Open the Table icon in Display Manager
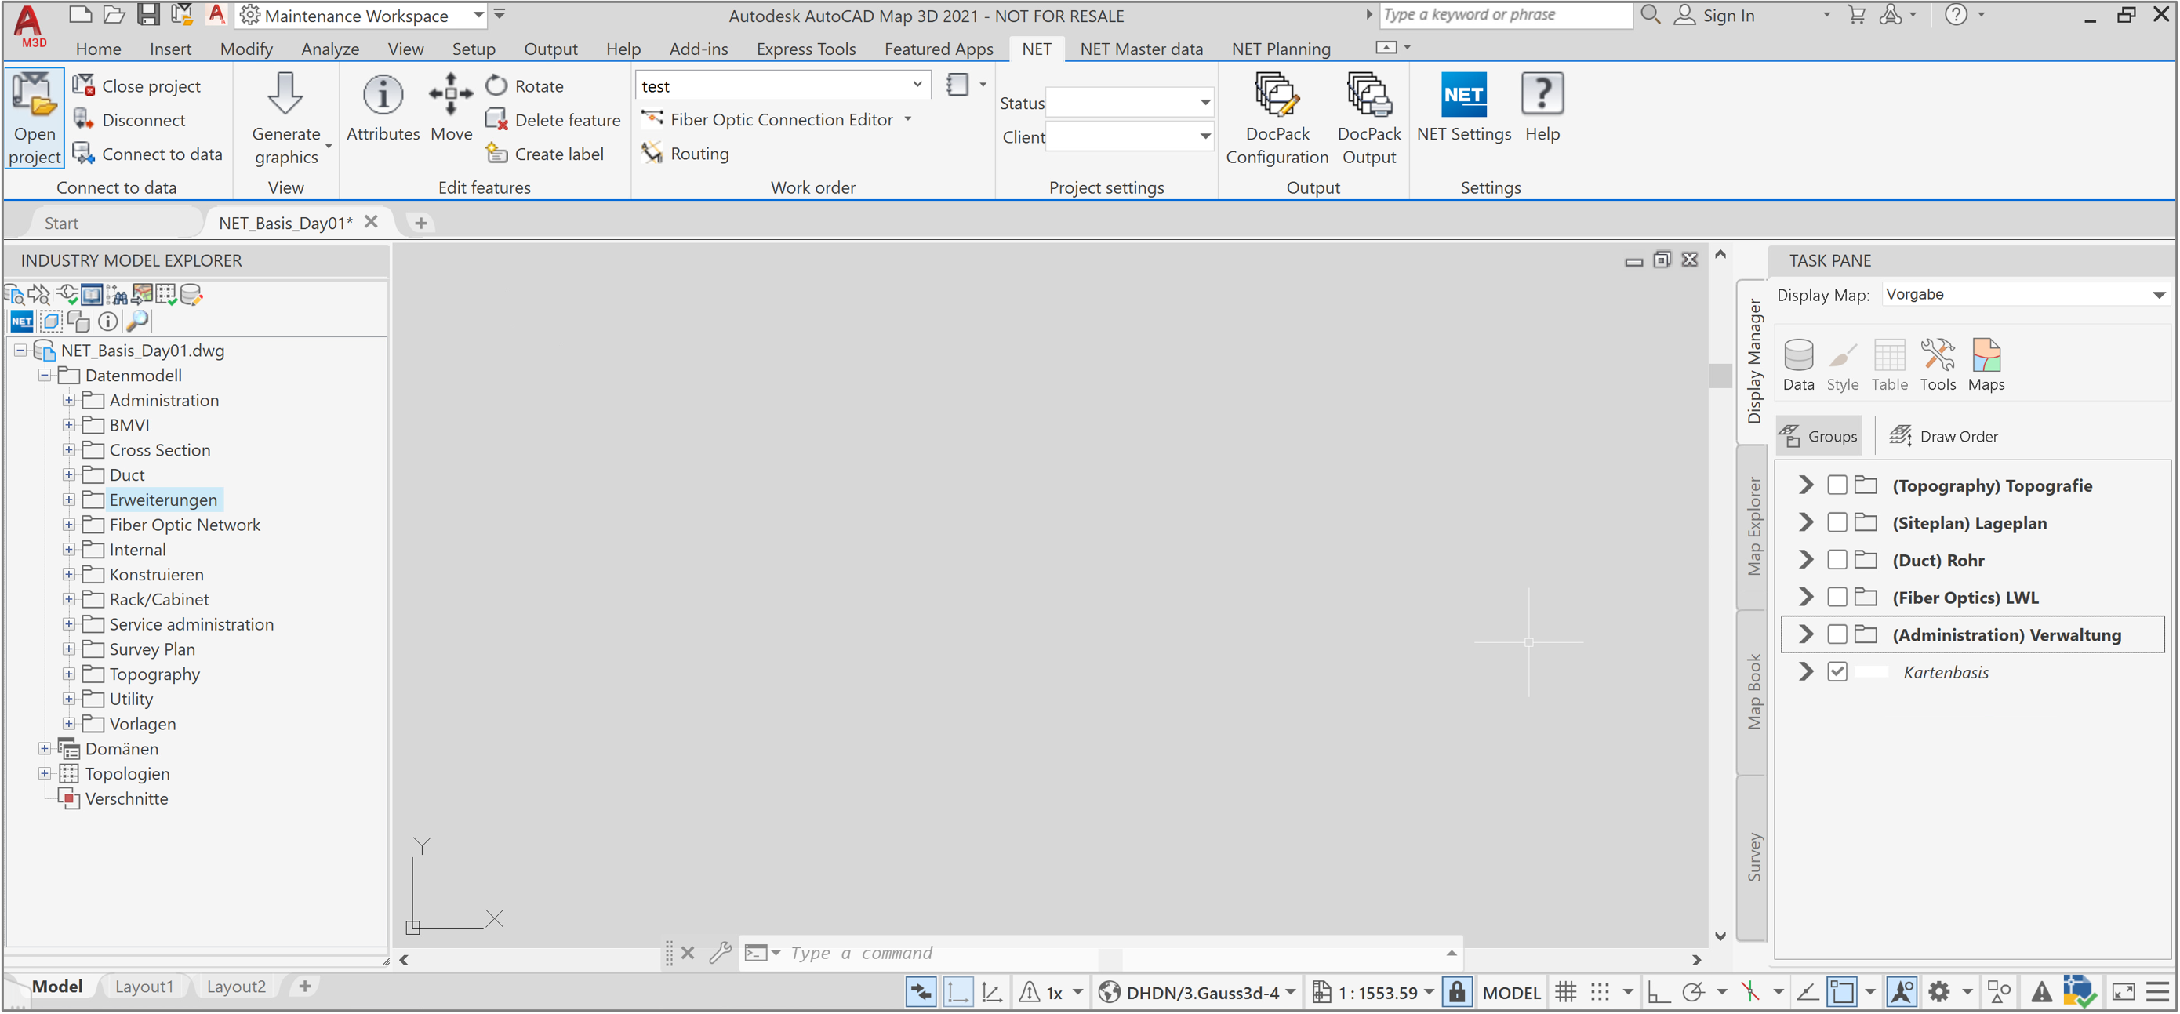 click(x=1889, y=365)
